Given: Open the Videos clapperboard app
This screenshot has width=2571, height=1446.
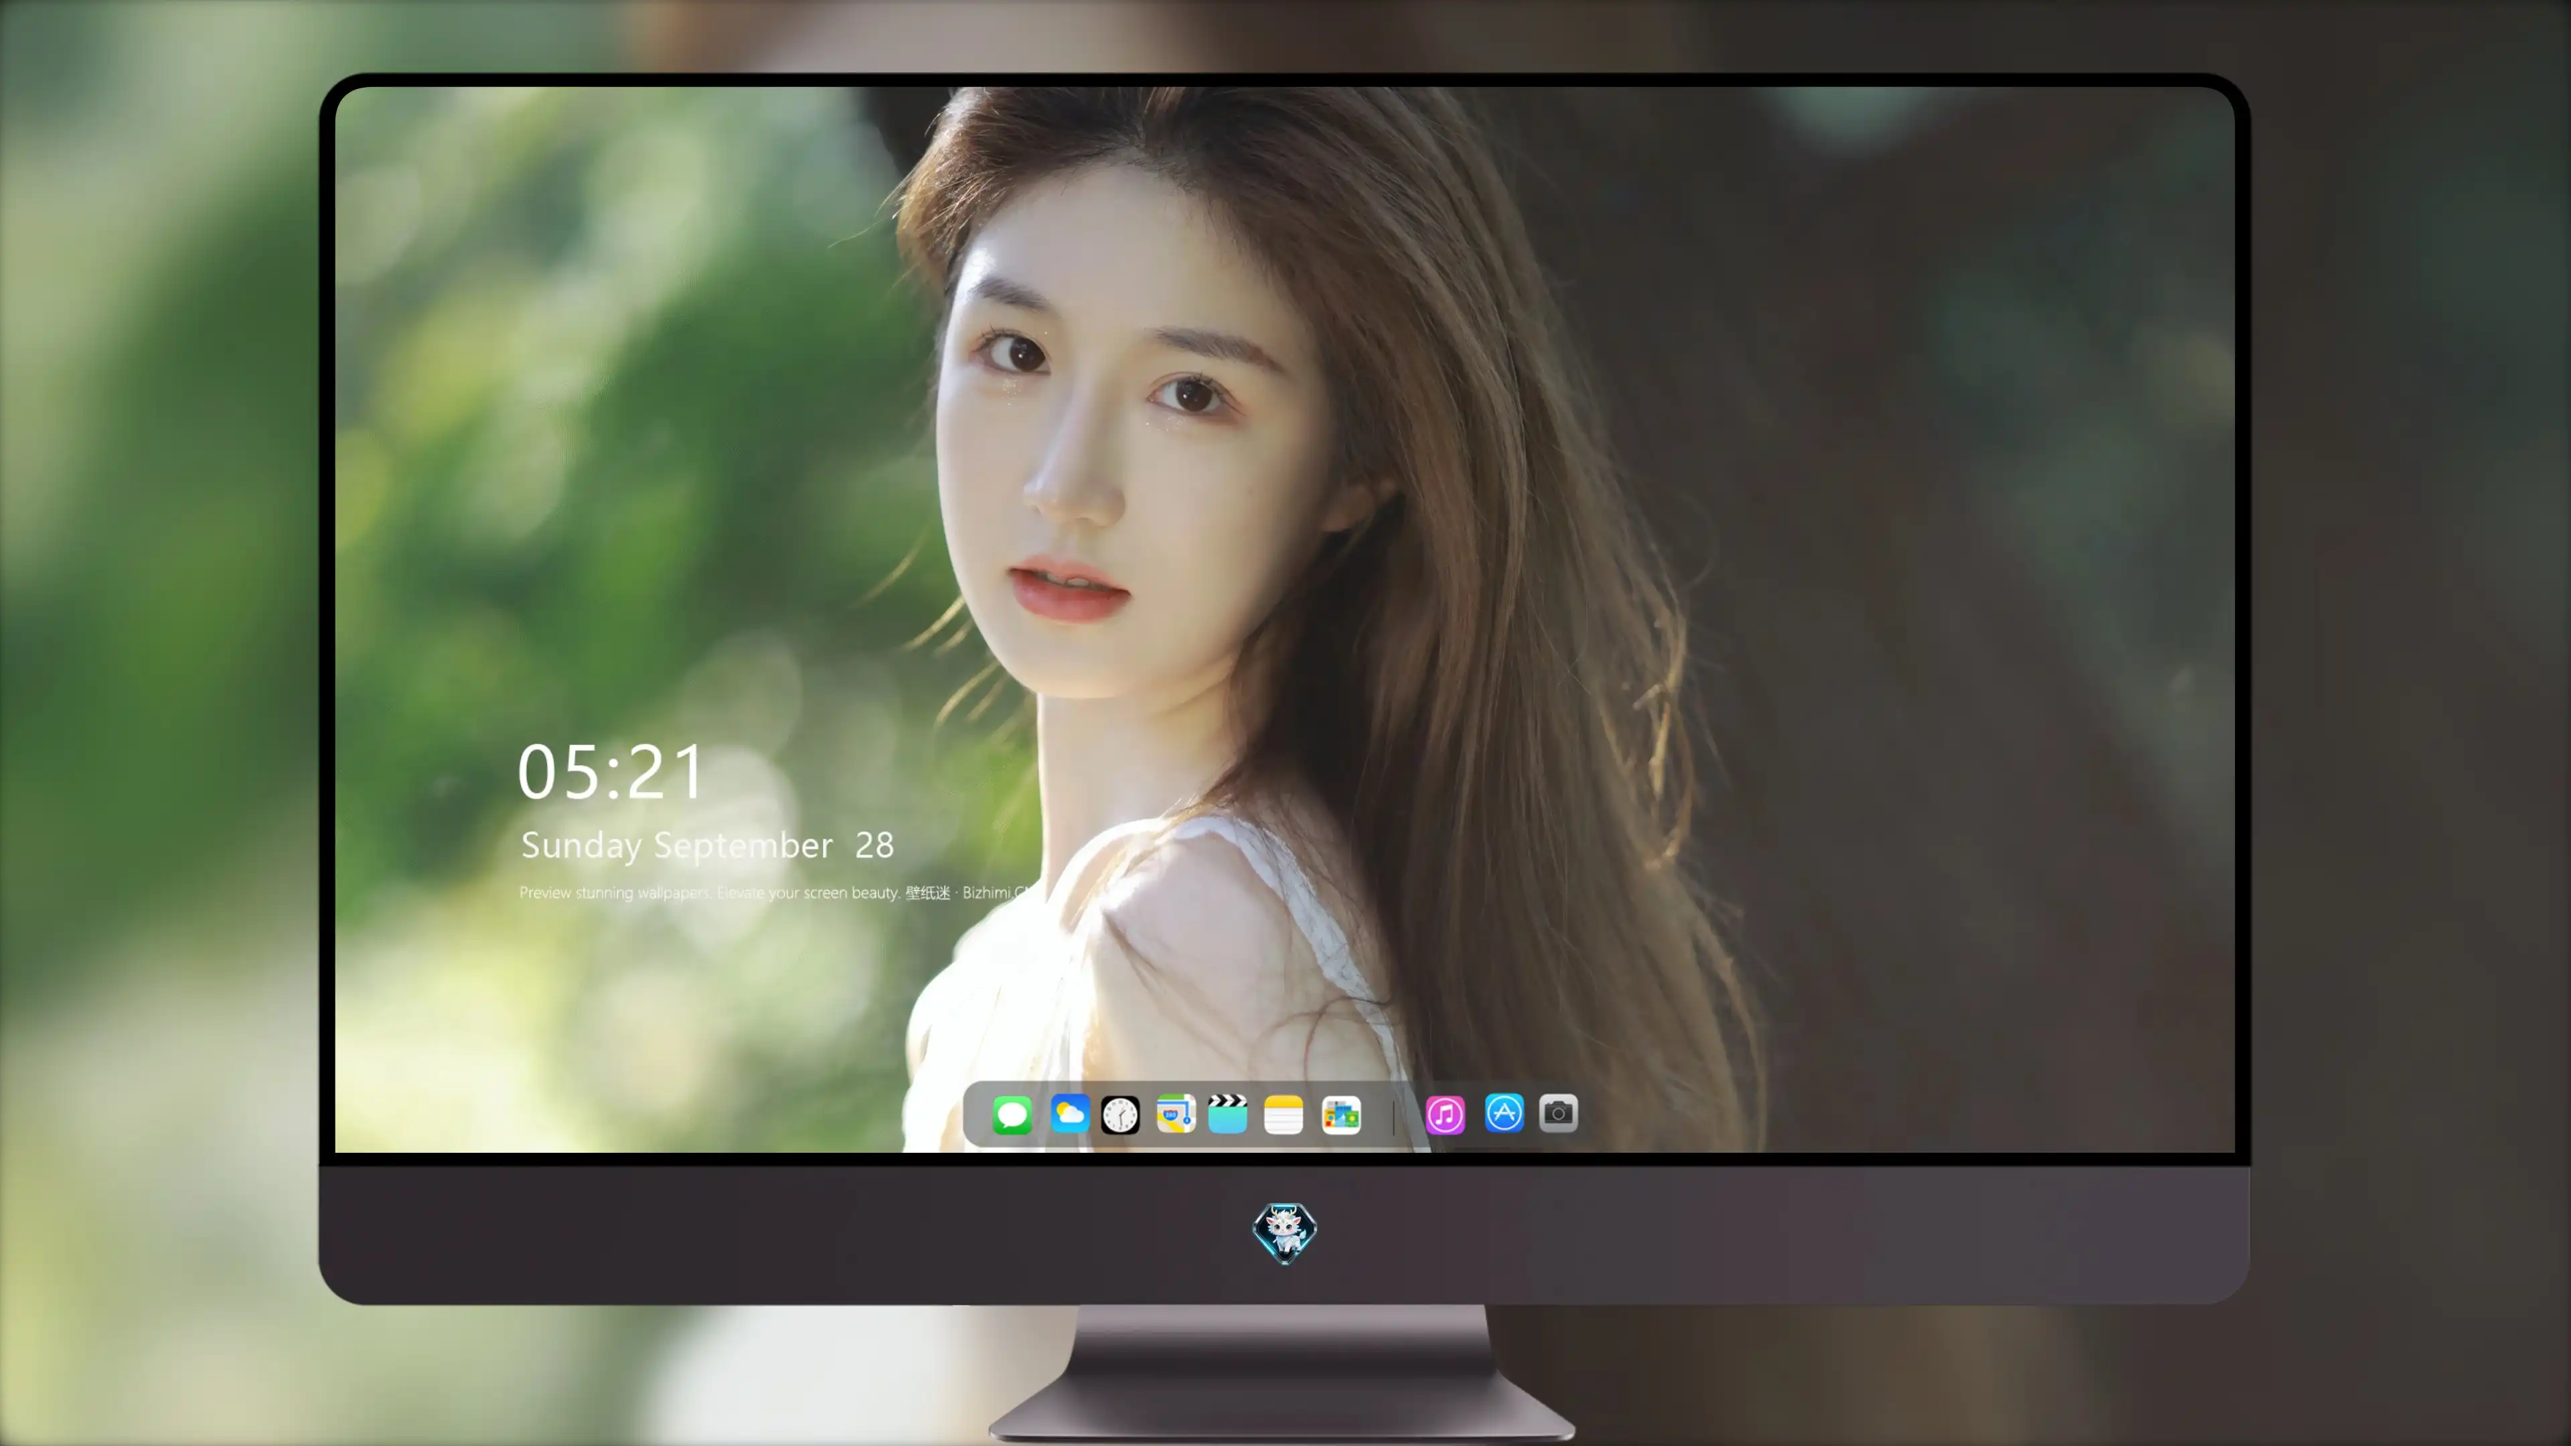Looking at the screenshot, I should click(1228, 1114).
